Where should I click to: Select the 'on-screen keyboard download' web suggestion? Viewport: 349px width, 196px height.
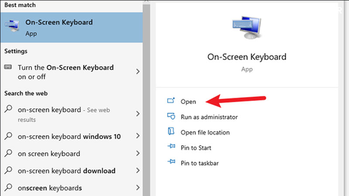click(x=66, y=171)
